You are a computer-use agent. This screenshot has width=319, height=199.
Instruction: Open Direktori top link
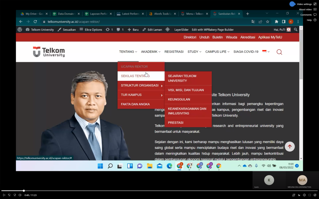[x=190, y=37]
